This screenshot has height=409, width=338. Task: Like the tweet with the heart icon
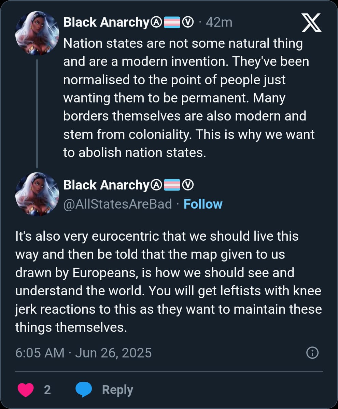click(25, 390)
